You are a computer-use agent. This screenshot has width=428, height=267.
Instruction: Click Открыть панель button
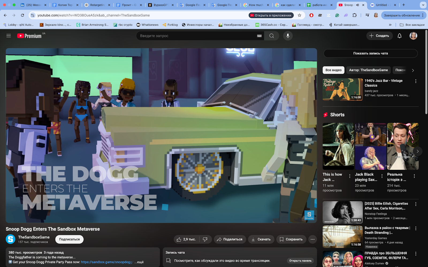click(300, 261)
